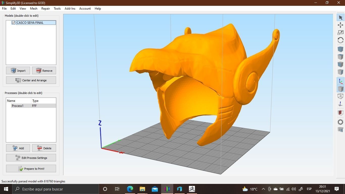Open the volume speaker tray icon
The image size is (345, 194).
(x=294, y=189)
